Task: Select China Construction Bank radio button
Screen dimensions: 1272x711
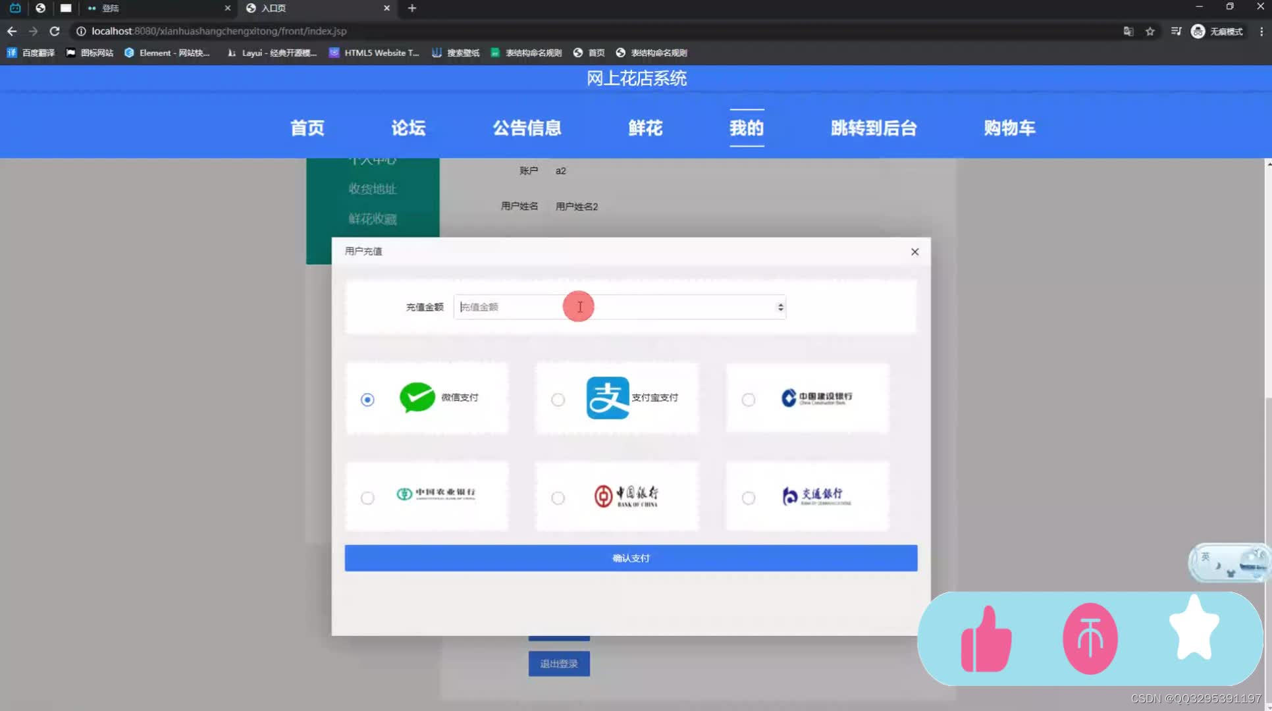Action: (x=748, y=400)
